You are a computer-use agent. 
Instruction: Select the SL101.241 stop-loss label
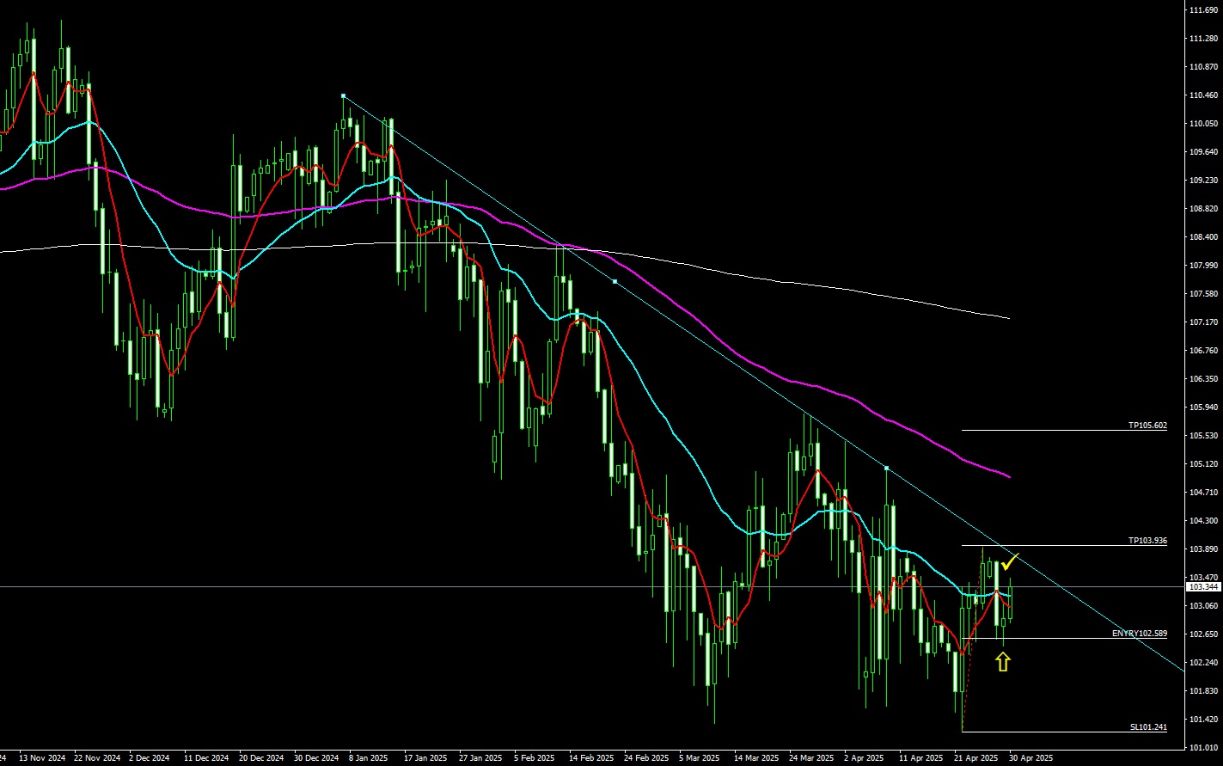pyautogui.click(x=1148, y=727)
